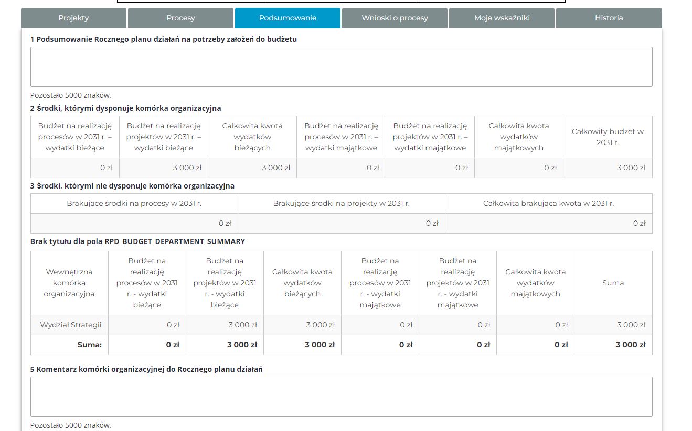Image resolution: width=692 pixels, height=431 pixels.
Task: Focus the Komentarz komórki organizacyjnej text area
Action: [x=341, y=396]
